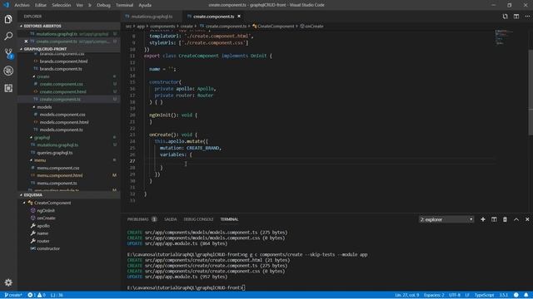Open the Debug view in activity bar

8,71
